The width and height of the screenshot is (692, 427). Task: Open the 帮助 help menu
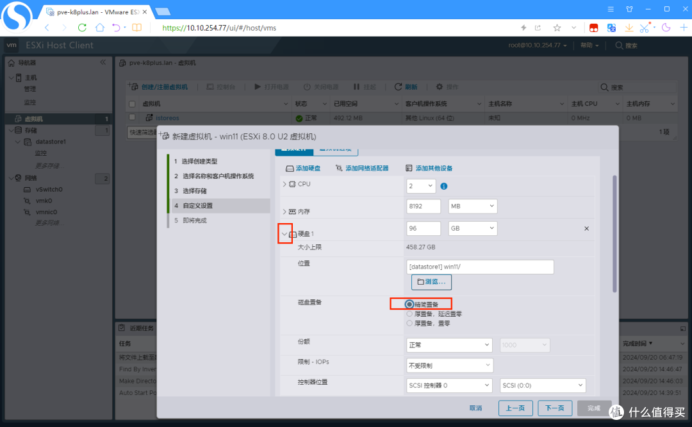(x=589, y=45)
